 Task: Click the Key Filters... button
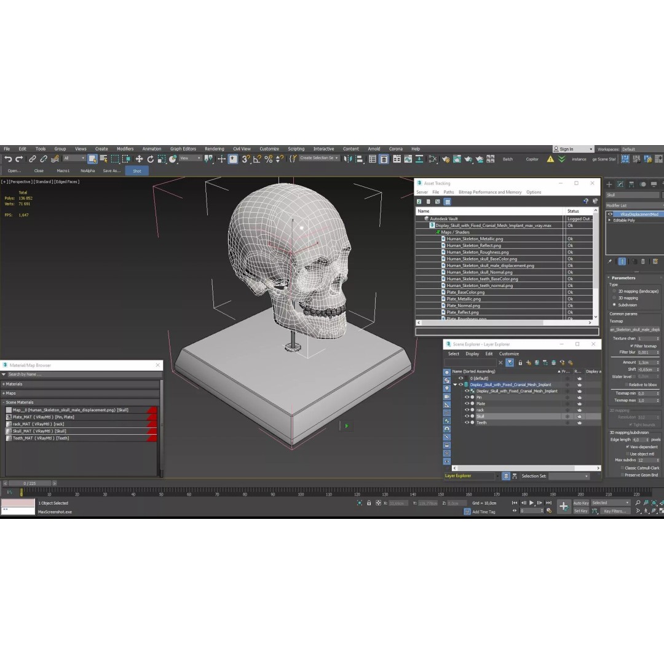[615, 511]
